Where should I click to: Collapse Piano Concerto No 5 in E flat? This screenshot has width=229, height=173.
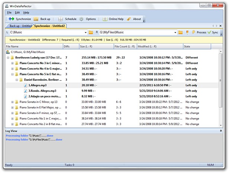coord(12,74)
